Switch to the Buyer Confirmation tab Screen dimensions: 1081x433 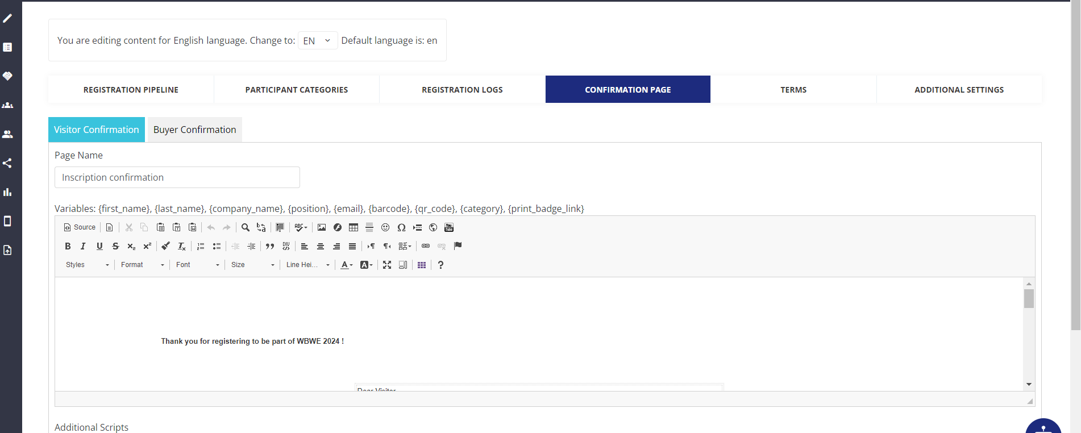pos(194,130)
